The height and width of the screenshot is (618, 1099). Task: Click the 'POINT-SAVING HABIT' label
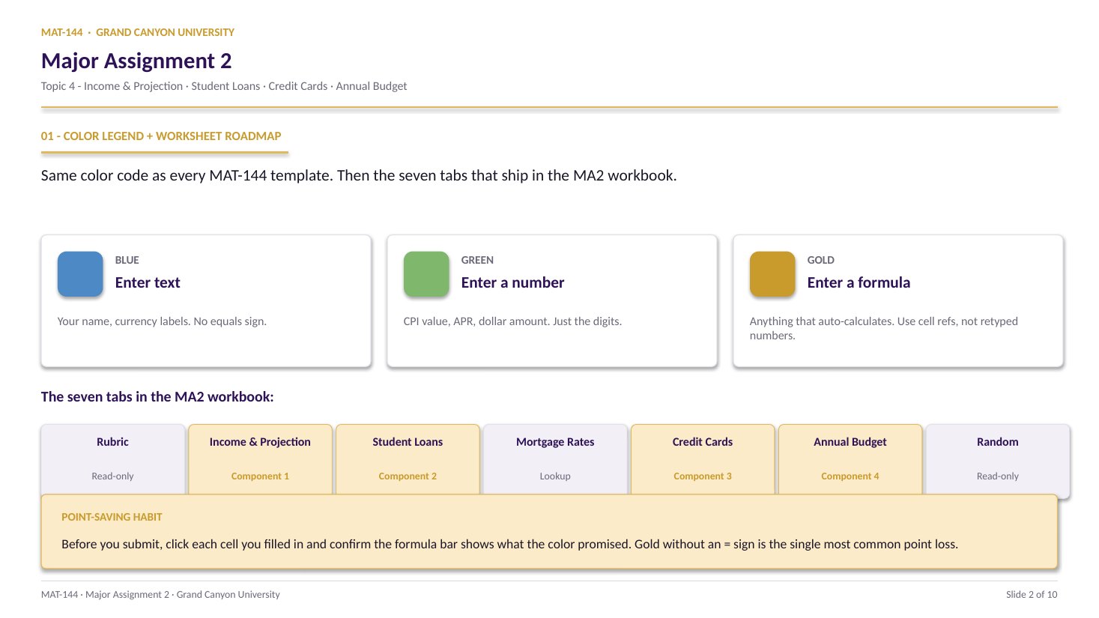112,517
